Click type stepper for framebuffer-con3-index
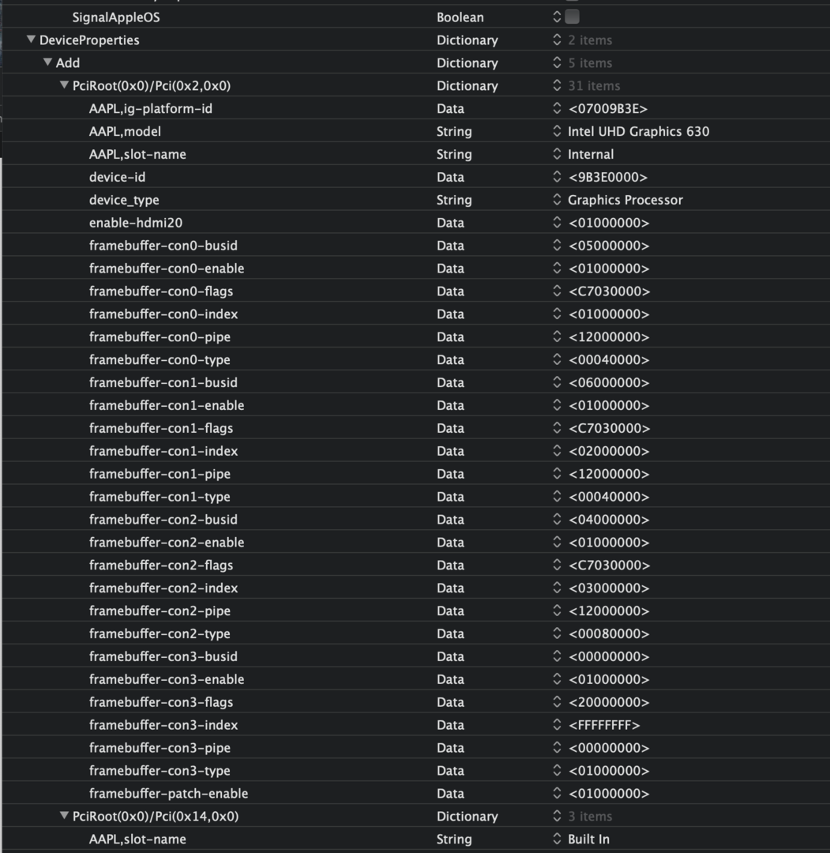 [x=557, y=725]
